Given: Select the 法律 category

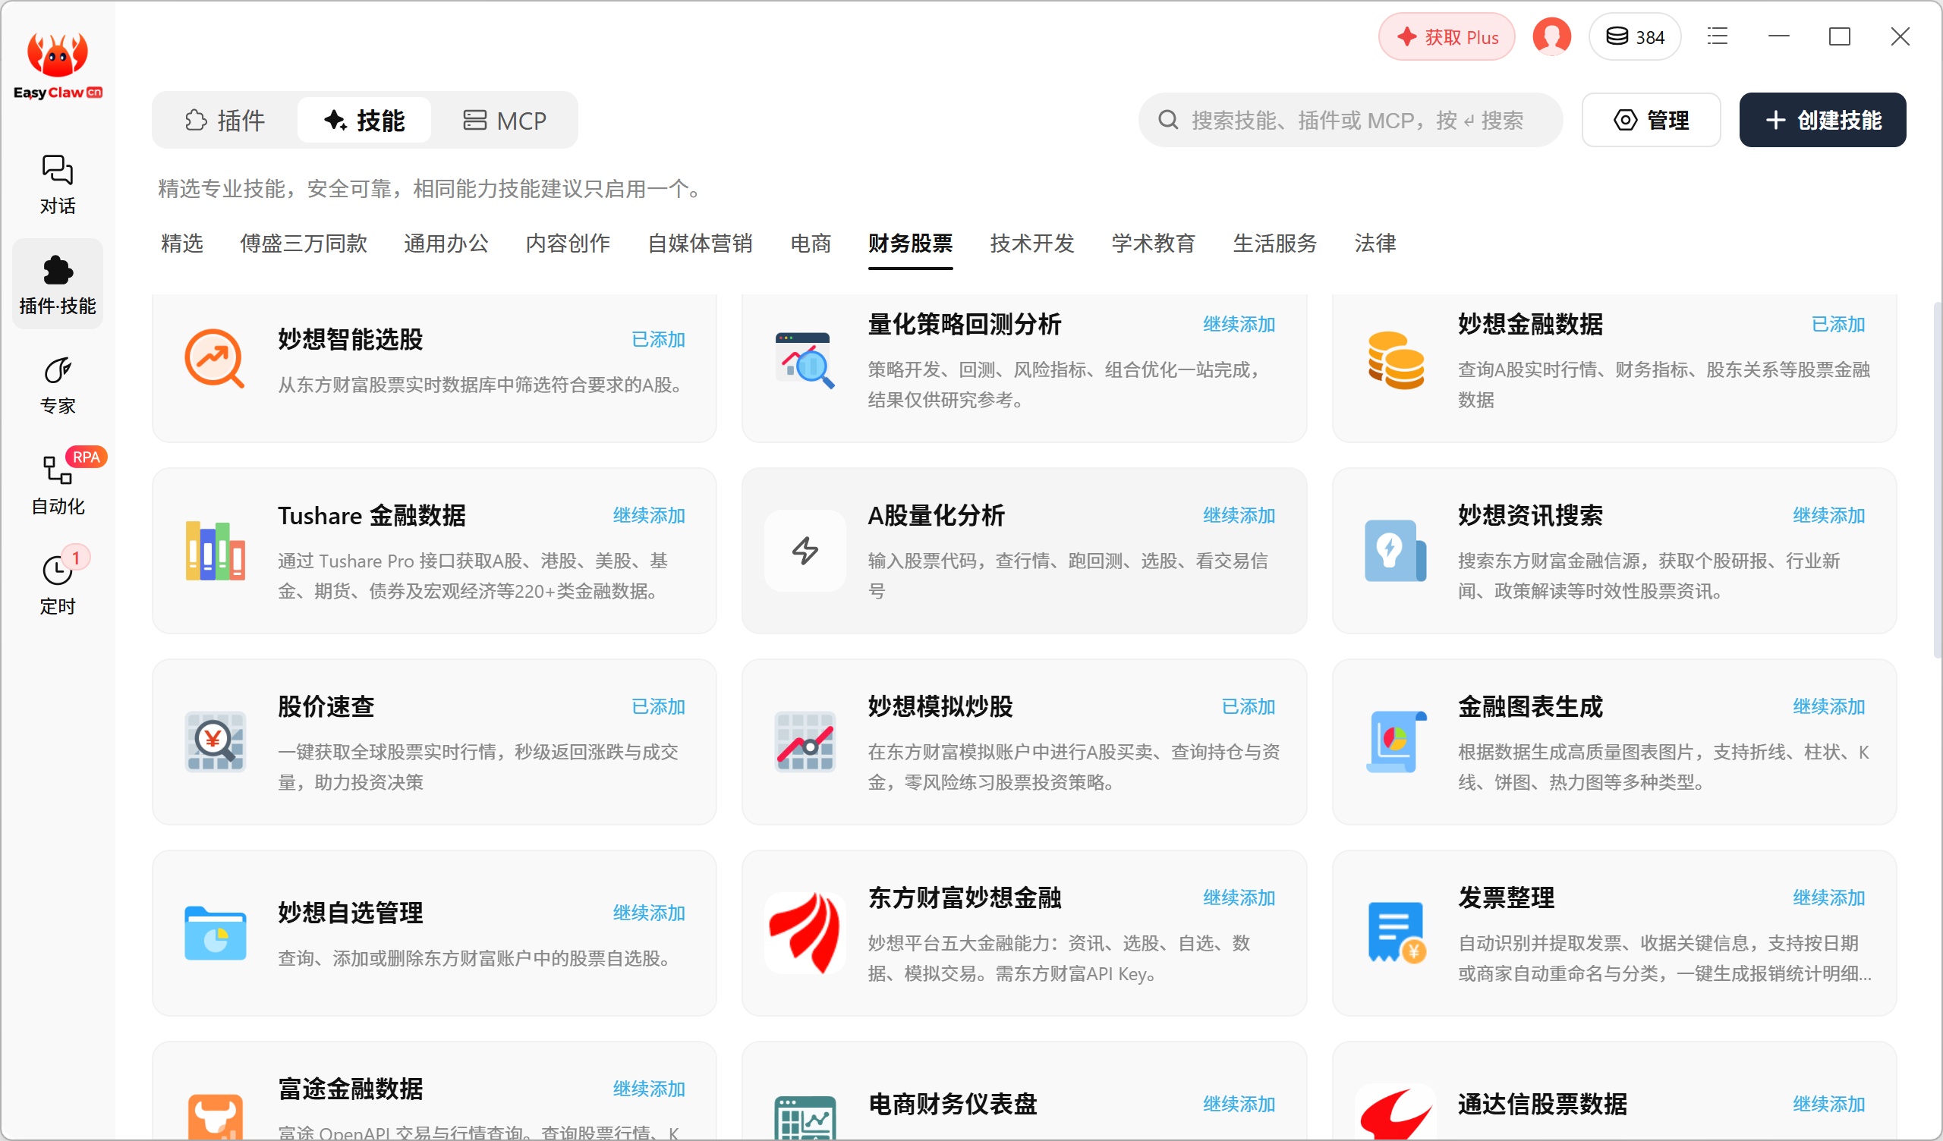Looking at the screenshot, I should pyautogui.click(x=1375, y=244).
